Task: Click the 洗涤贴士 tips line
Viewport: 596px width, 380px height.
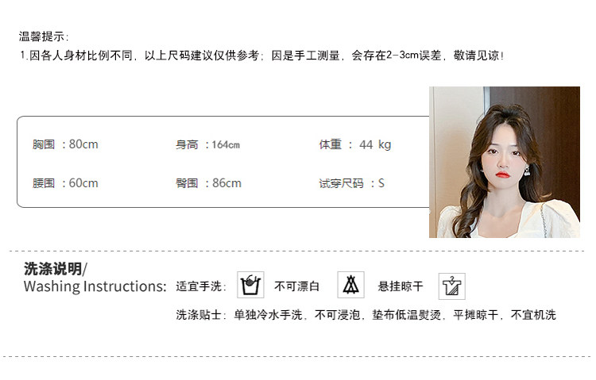Action: point(366,315)
